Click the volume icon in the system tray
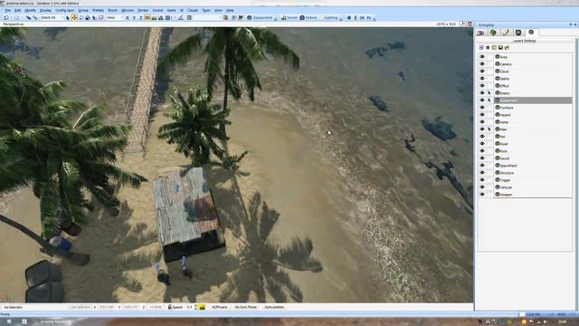579x326 pixels. (x=546, y=322)
